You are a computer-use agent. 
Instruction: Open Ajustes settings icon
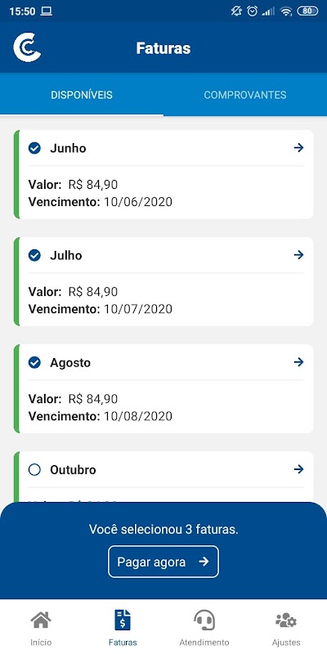[x=286, y=620]
